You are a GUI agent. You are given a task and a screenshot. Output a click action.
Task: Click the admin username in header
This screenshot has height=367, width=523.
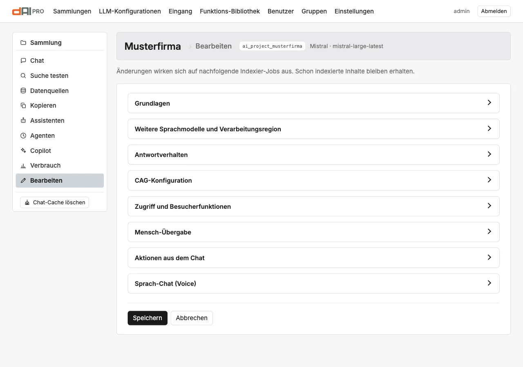pyautogui.click(x=462, y=11)
